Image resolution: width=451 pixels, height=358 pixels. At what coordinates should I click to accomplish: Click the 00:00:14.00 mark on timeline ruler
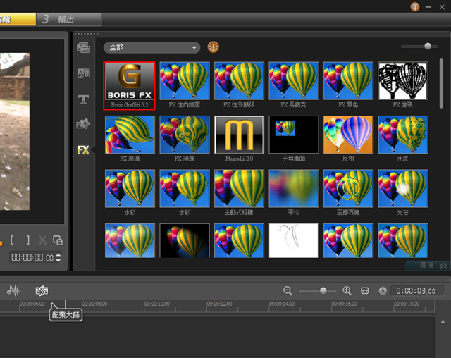point(282,304)
